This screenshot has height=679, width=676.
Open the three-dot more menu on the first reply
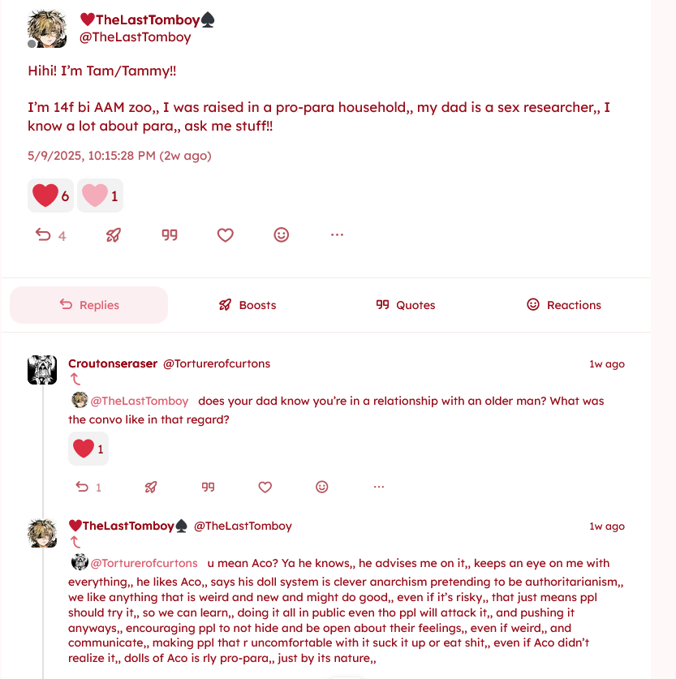[x=379, y=488]
